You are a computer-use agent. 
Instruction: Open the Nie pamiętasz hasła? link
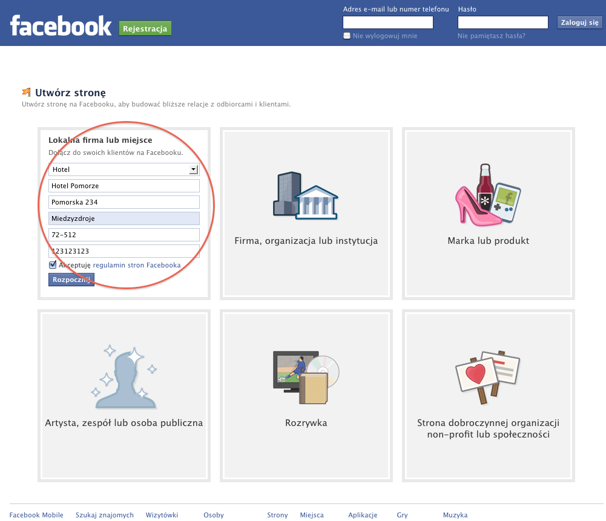pos(491,36)
